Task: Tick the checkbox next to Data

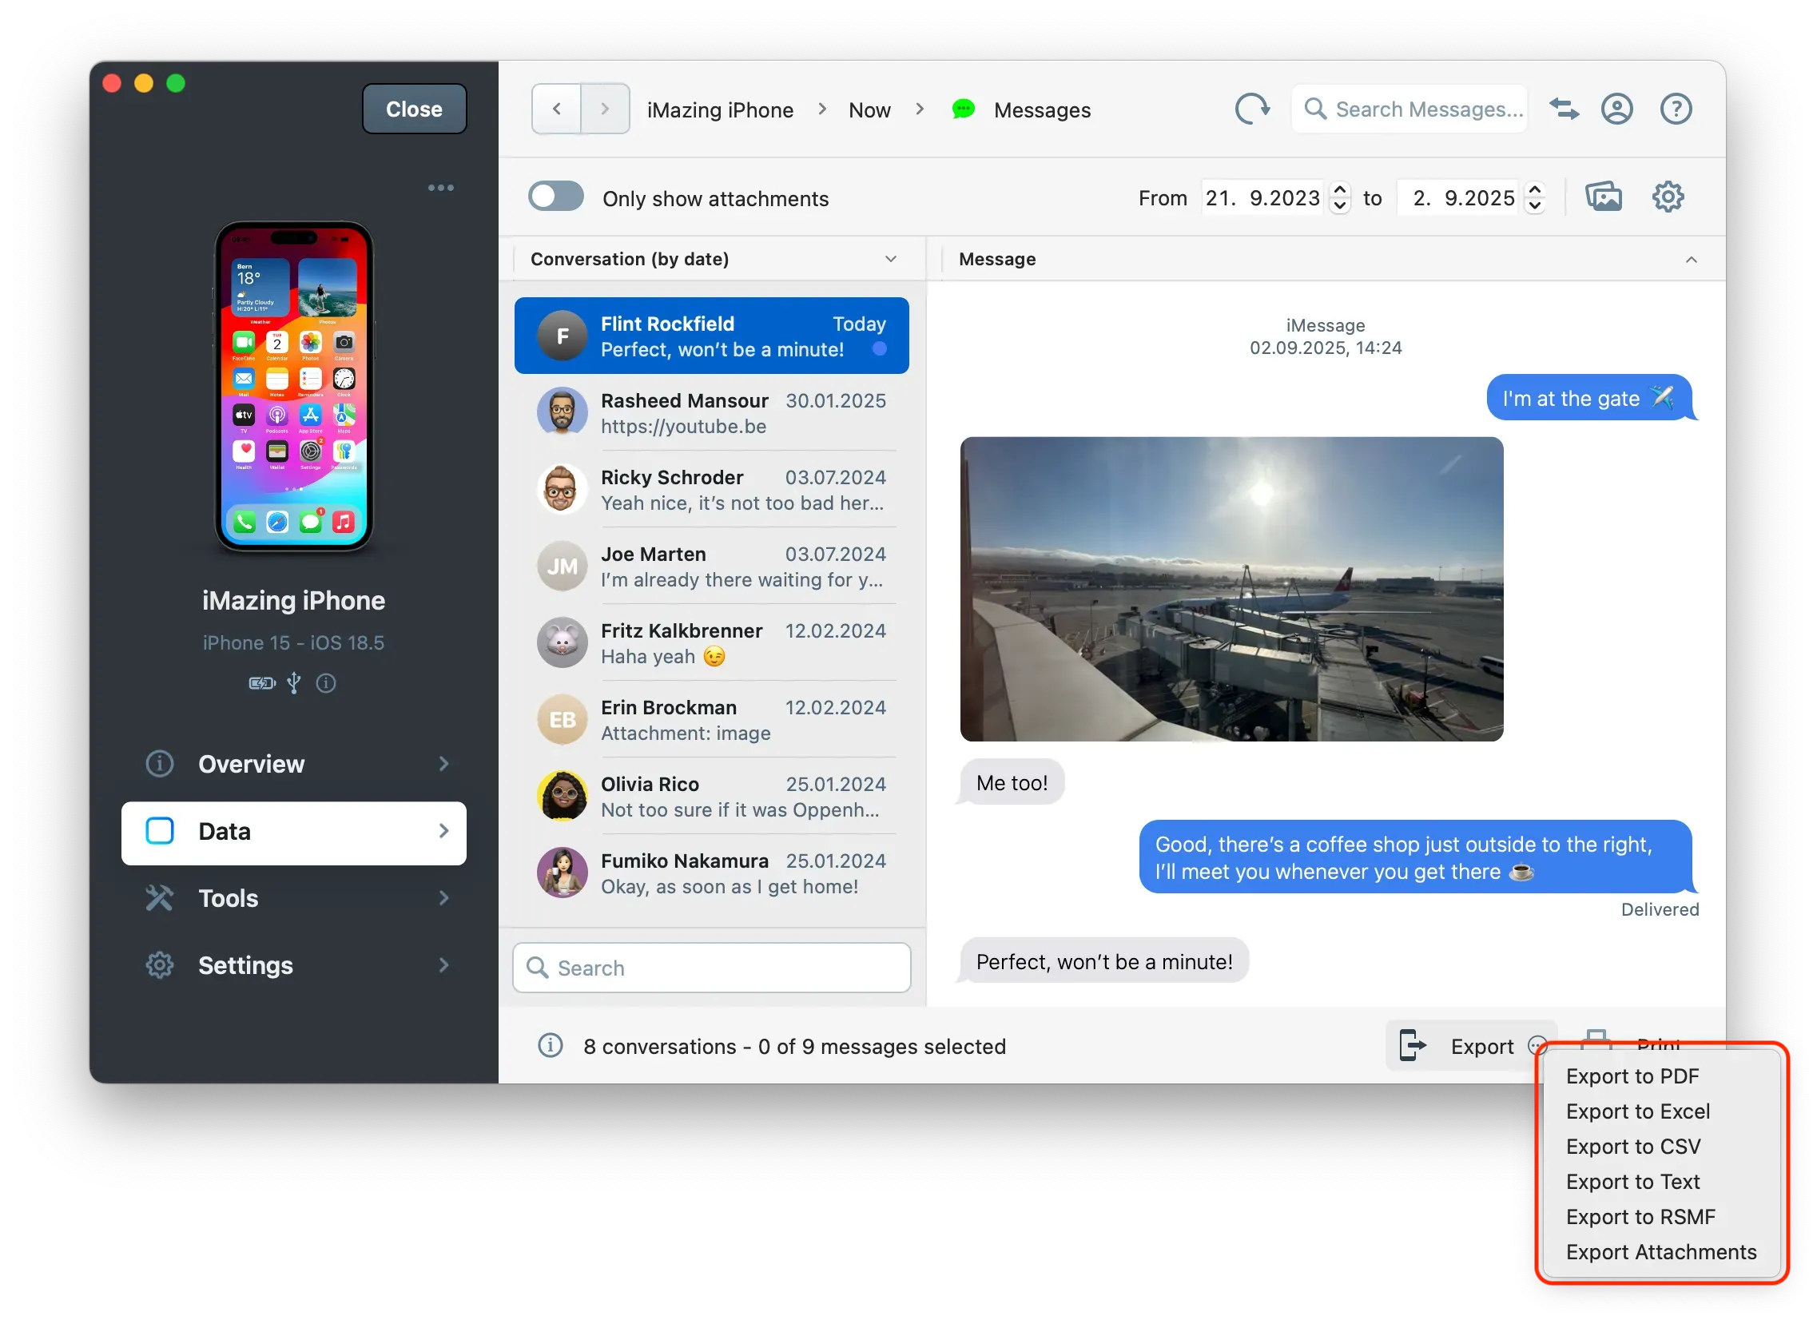Action: [x=160, y=832]
